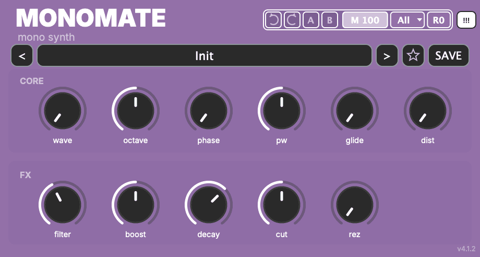The height and width of the screenshot is (257, 480).
Task: Open the All dropdown menu
Action: [407, 20]
